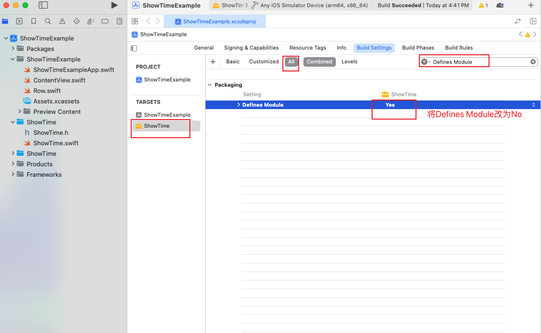
Task: Clear the Defines Module search filter
Action: (x=533, y=61)
